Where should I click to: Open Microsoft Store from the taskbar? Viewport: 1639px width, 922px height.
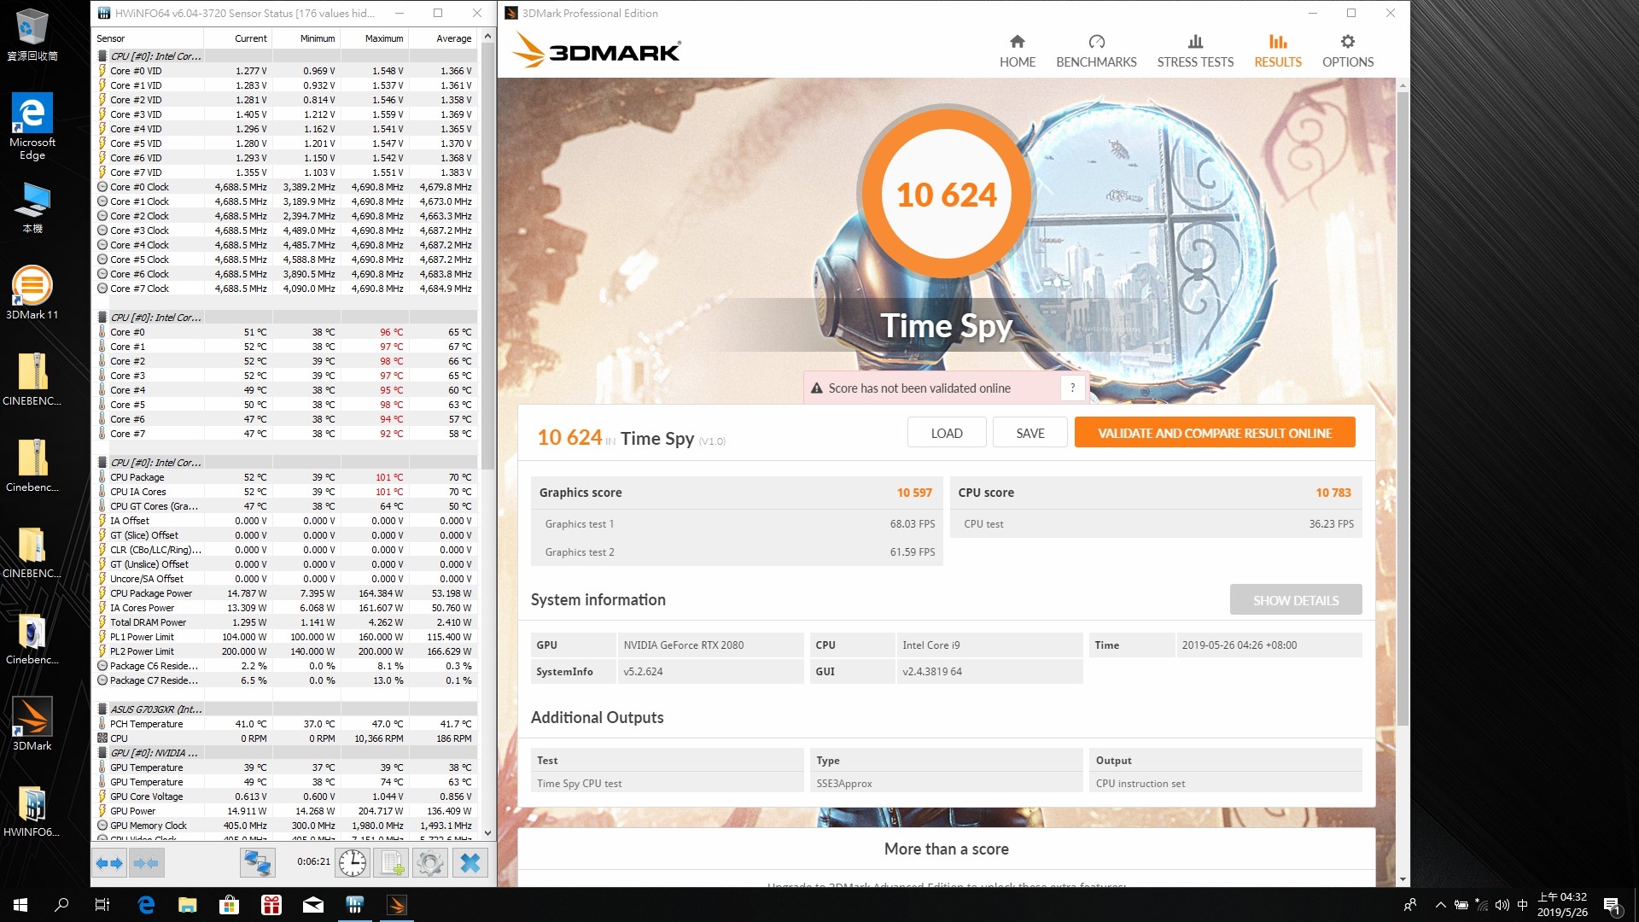tap(229, 905)
